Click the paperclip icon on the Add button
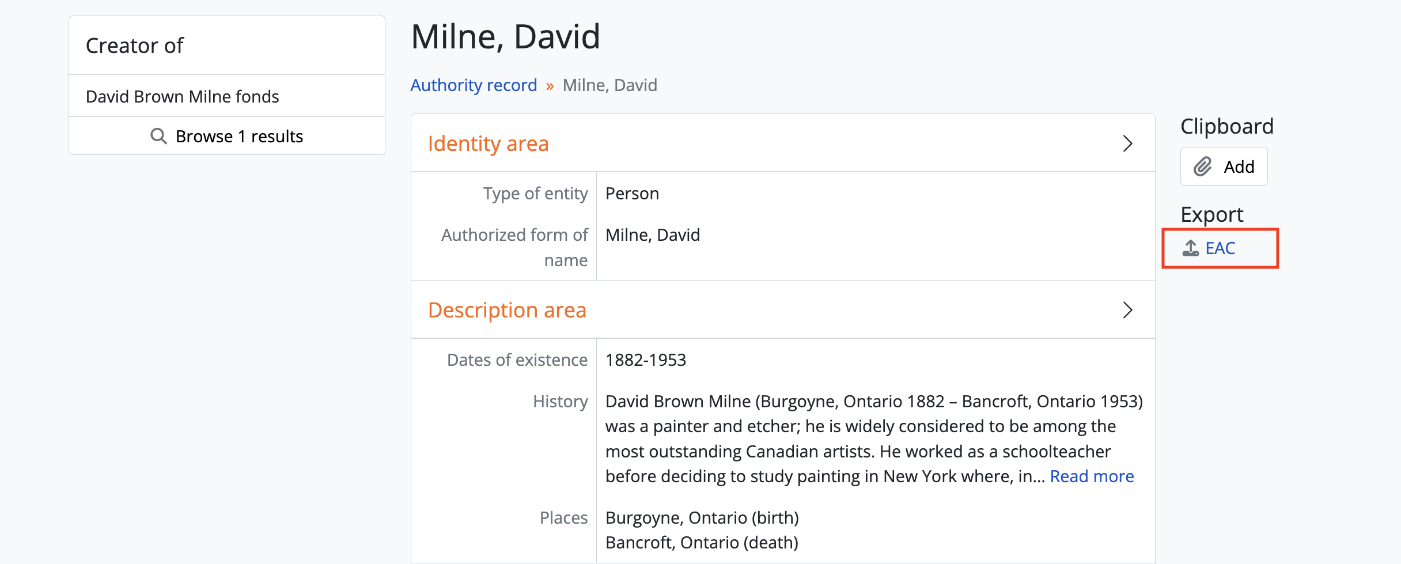The height and width of the screenshot is (564, 1401). (1202, 167)
